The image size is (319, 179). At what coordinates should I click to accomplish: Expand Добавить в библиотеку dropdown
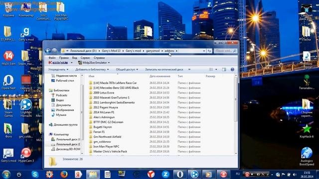[92, 70]
